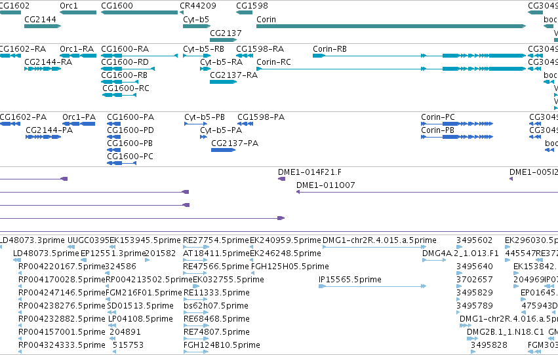
Task: Click transcript CG1600-RC
Action: click(126, 88)
